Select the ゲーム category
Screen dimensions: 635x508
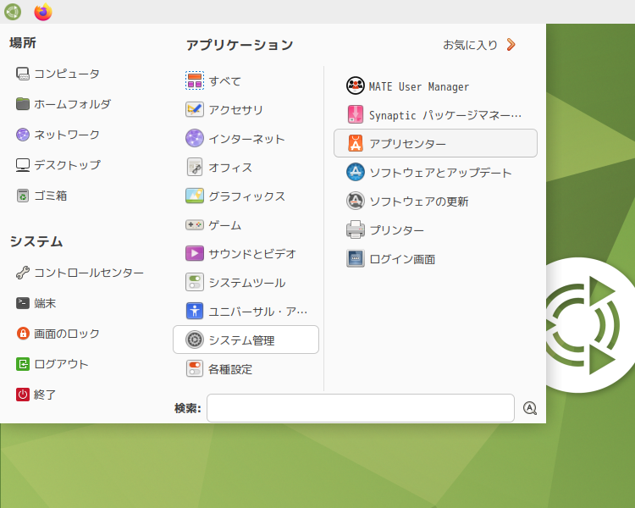coord(246,225)
